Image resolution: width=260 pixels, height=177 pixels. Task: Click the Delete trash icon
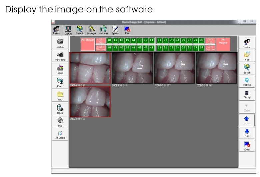(x=60, y=109)
